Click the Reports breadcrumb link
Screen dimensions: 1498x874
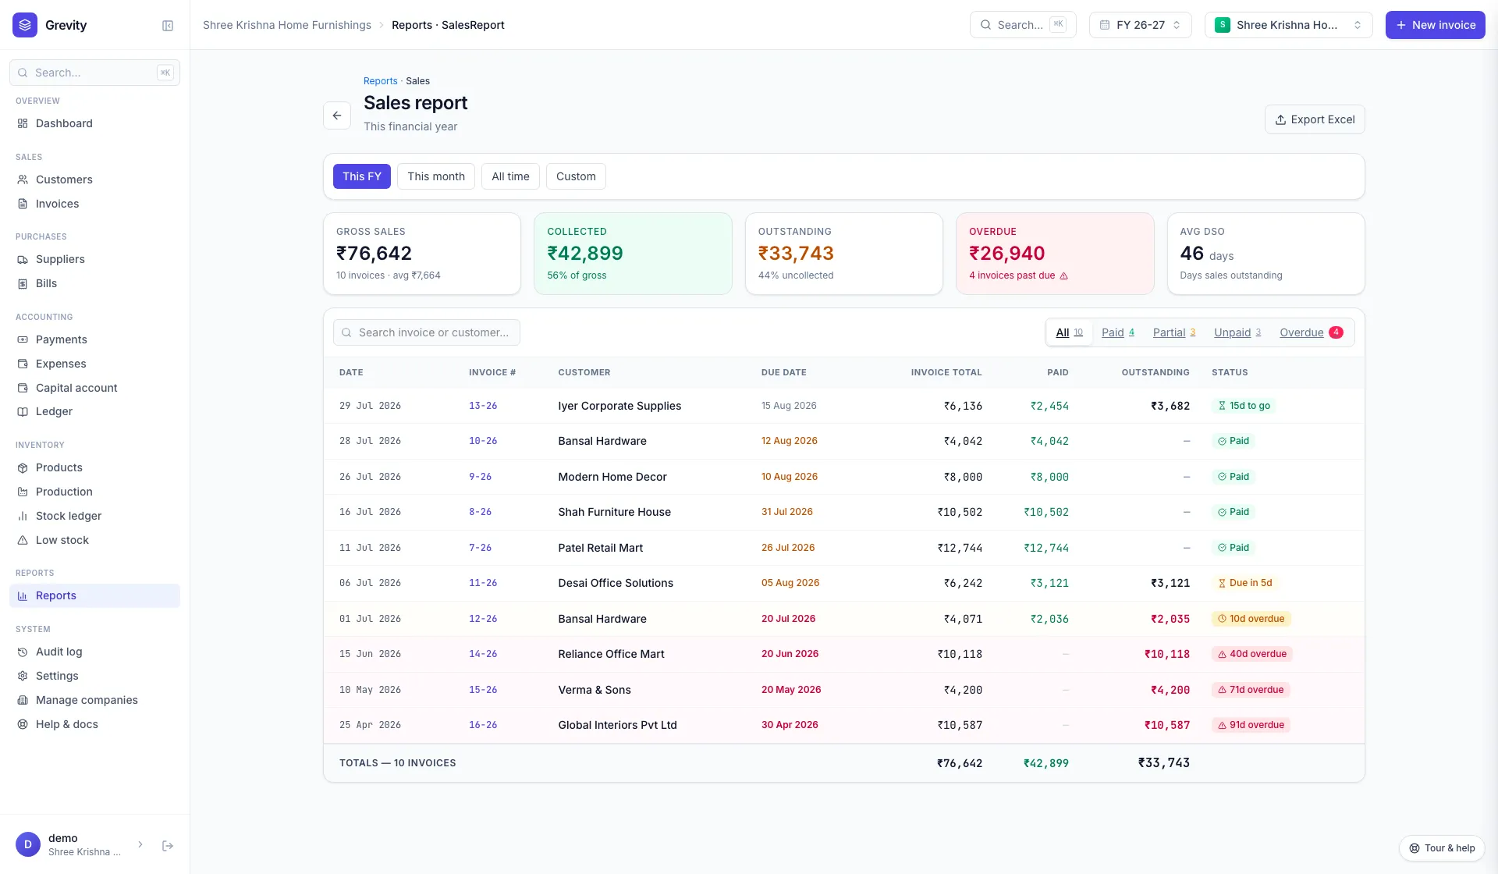click(380, 81)
